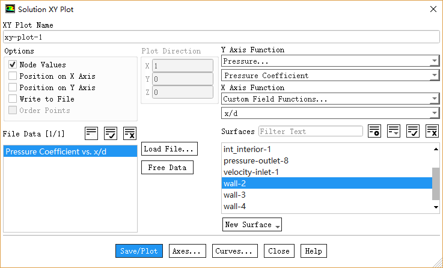Deselect all File Data entries icon
This screenshot has width=443, height=268.
click(x=130, y=133)
